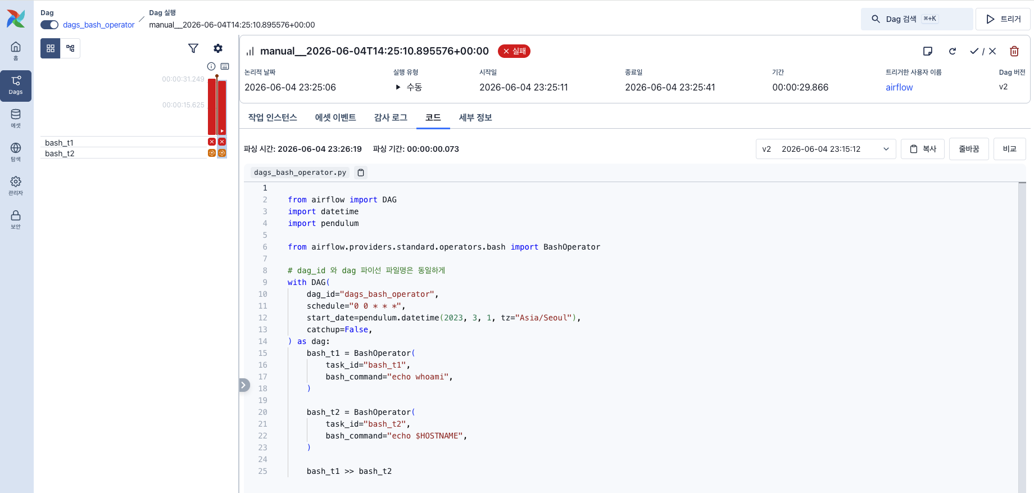Open the Task Instances tab
The height and width of the screenshot is (493, 1034).
pyautogui.click(x=273, y=117)
